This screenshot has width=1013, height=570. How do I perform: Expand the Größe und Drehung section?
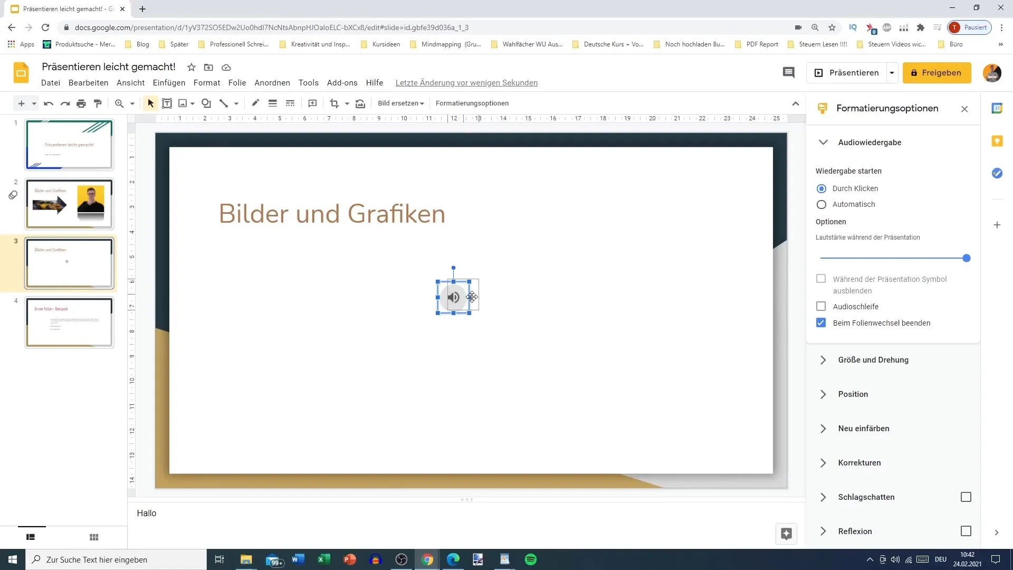coord(873,360)
